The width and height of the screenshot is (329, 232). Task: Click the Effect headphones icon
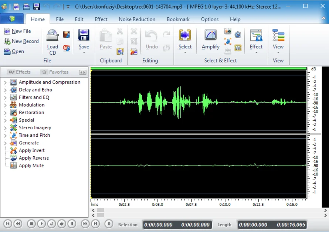pyautogui.click(x=256, y=35)
